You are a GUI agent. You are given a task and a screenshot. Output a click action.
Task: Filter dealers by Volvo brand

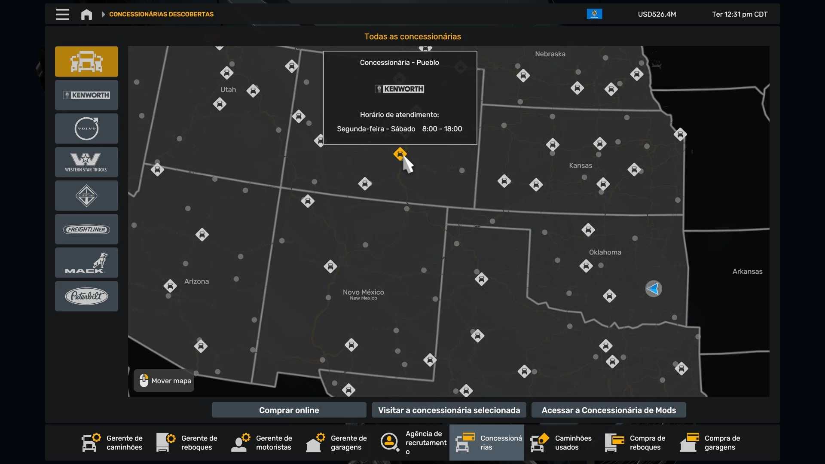(86, 128)
